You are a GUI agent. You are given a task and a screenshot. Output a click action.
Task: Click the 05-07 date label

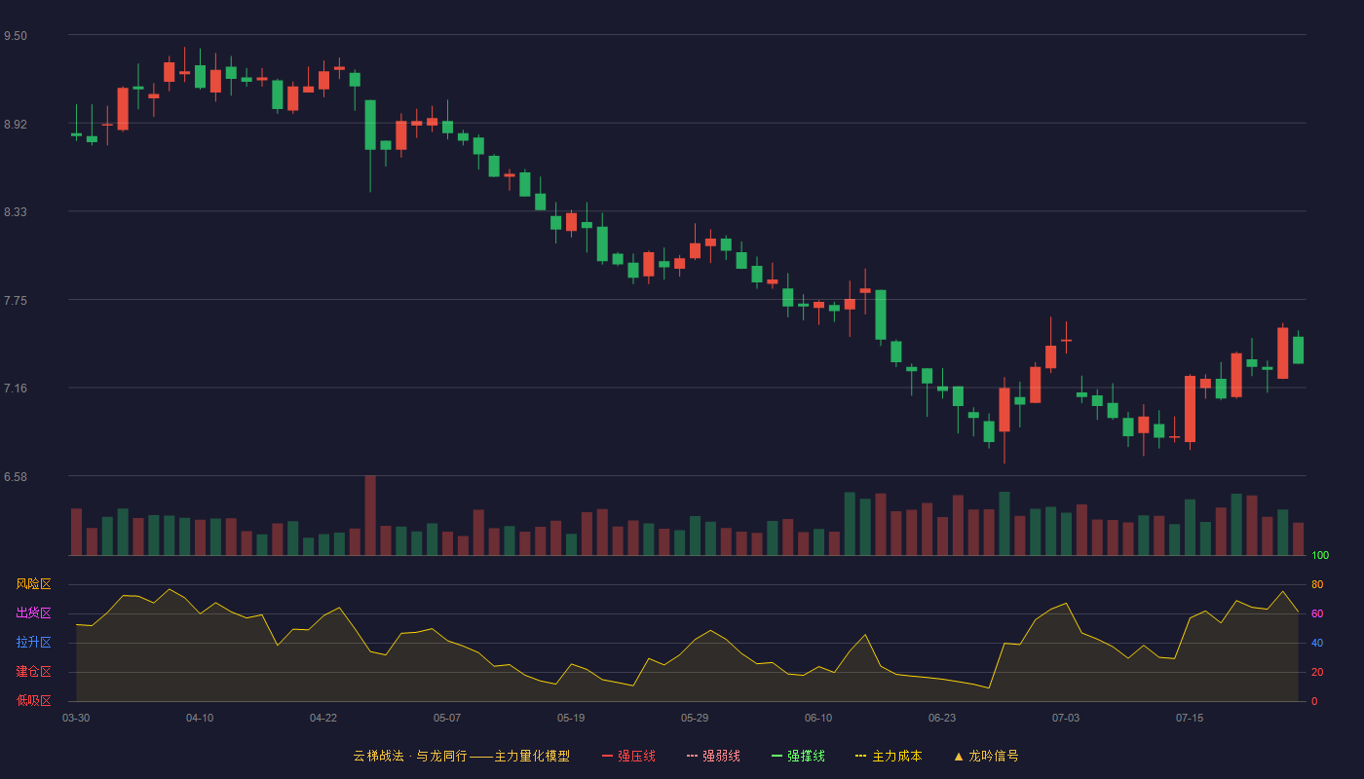(447, 718)
